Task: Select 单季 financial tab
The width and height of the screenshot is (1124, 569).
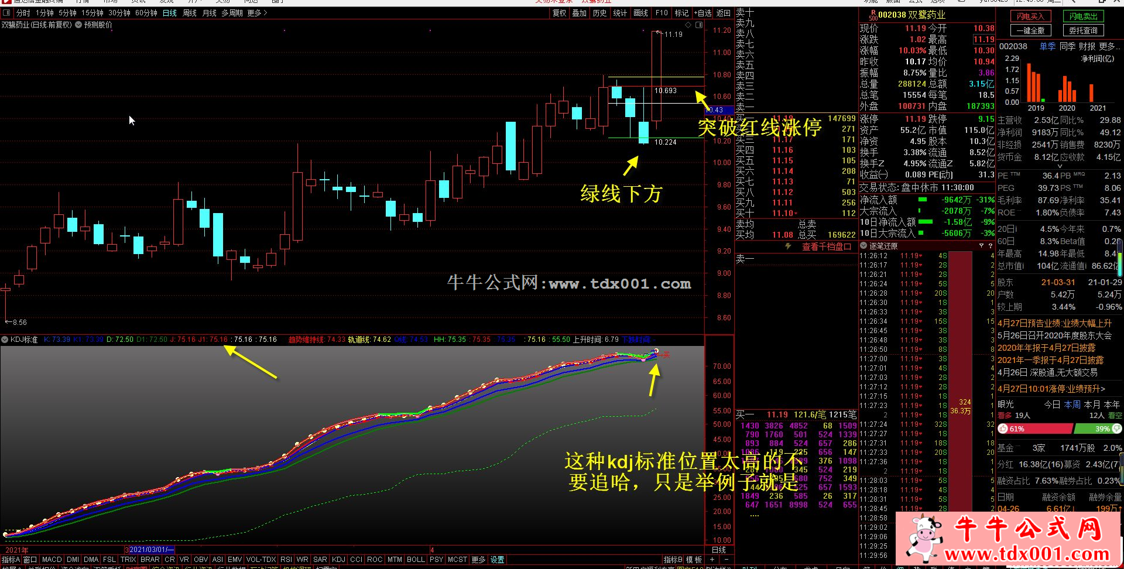Action: tap(1047, 46)
